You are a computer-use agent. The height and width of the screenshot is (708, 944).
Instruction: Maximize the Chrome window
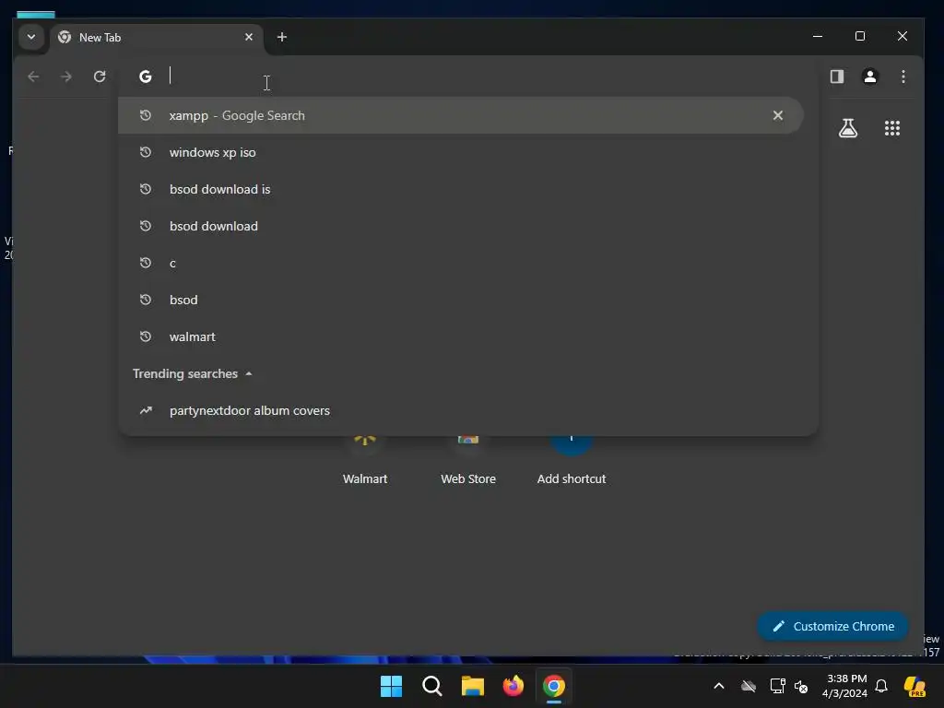[x=860, y=37]
